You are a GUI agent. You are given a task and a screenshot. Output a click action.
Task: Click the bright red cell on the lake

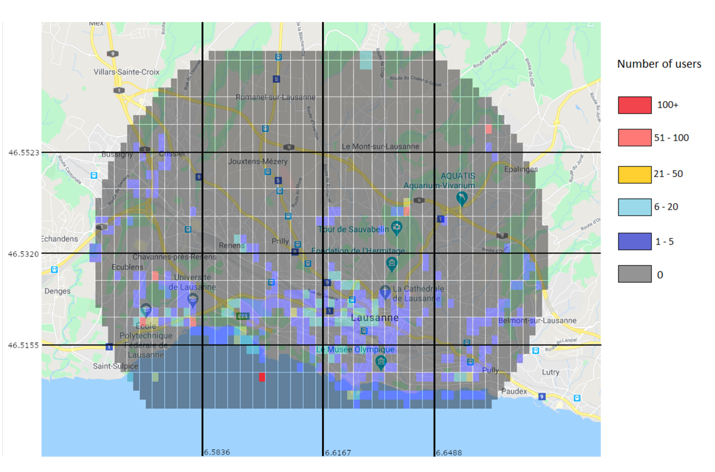click(262, 377)
